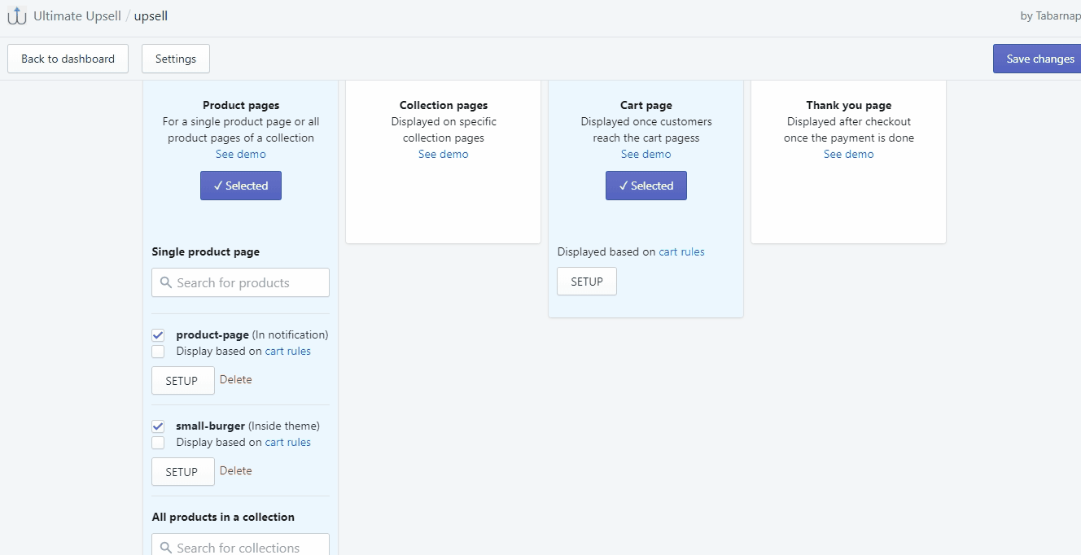The width and height of the screenshot is (1081, 555).
Task: Delete the small-burger upsell
Action: click(235, 470)
